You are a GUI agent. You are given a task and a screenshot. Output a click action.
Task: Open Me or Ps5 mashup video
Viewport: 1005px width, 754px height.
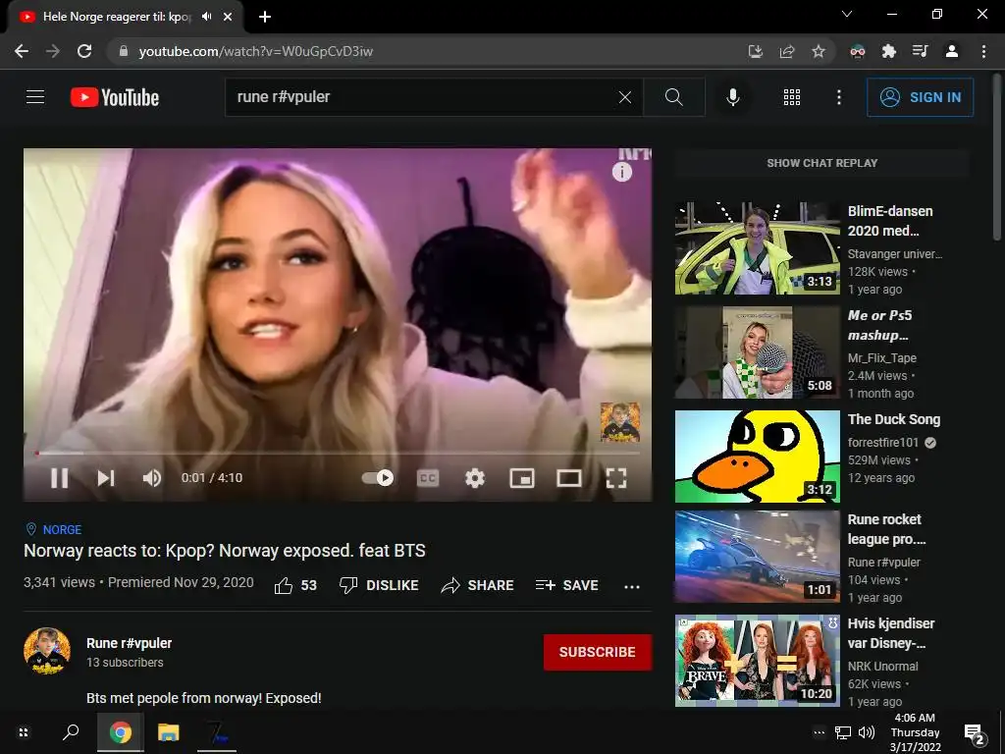point(757,352)
